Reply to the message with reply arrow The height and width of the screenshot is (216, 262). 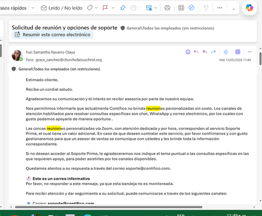point(196,52)
